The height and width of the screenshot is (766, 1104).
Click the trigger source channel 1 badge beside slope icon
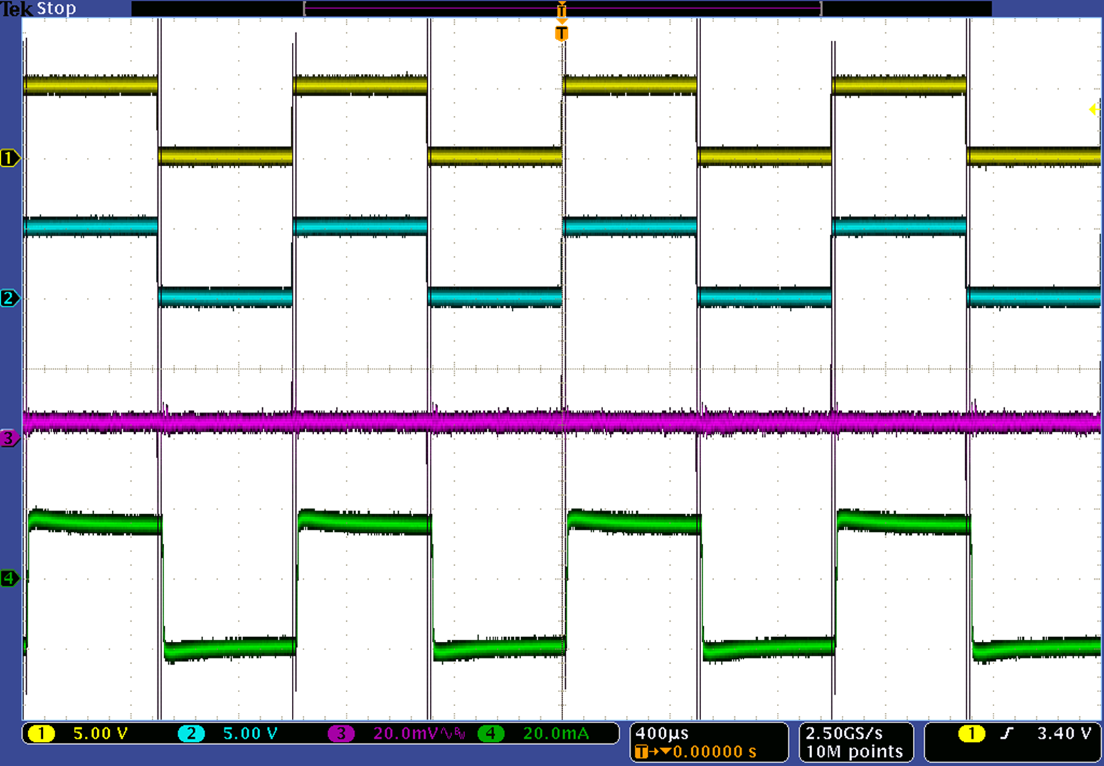[972, 734]
